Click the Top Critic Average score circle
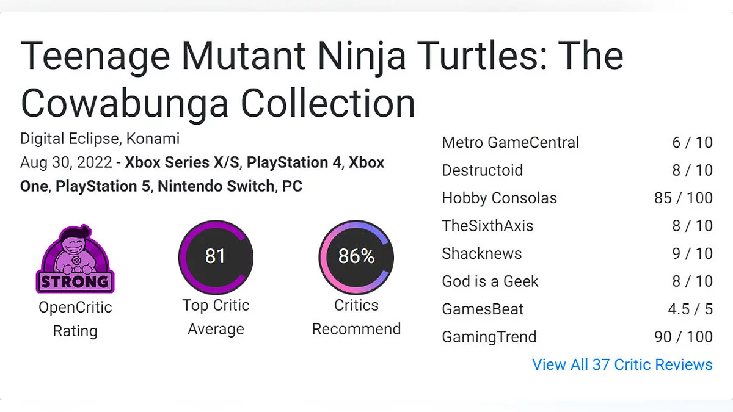The width and height of the screenshot is (733, 412). pos(215,256)
